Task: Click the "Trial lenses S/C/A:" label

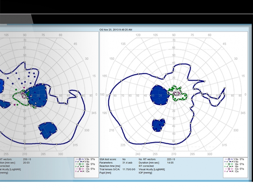Action: (110, 169)
